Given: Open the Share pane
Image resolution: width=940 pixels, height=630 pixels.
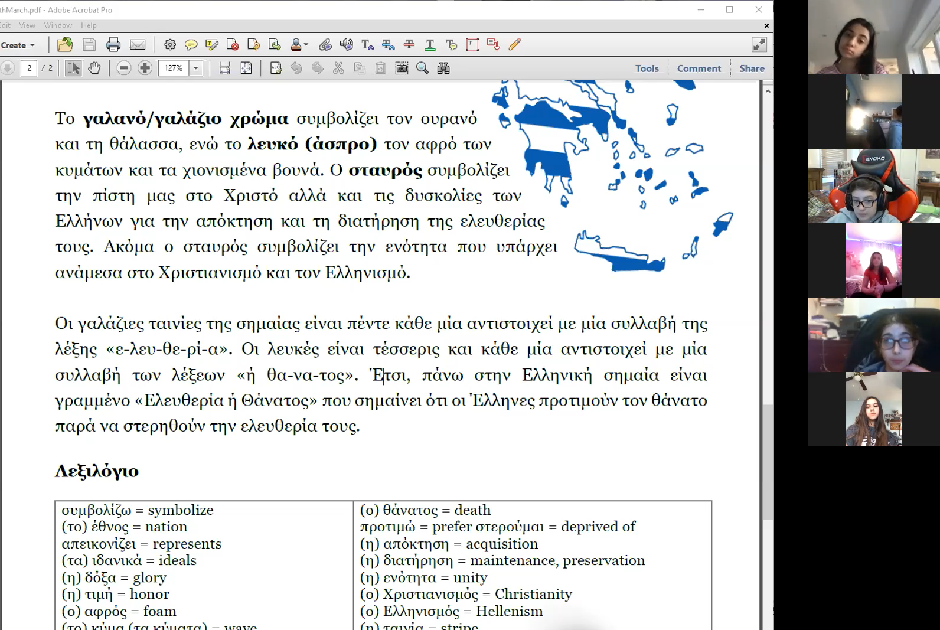Looking at the screenshot, I should 752,68.
